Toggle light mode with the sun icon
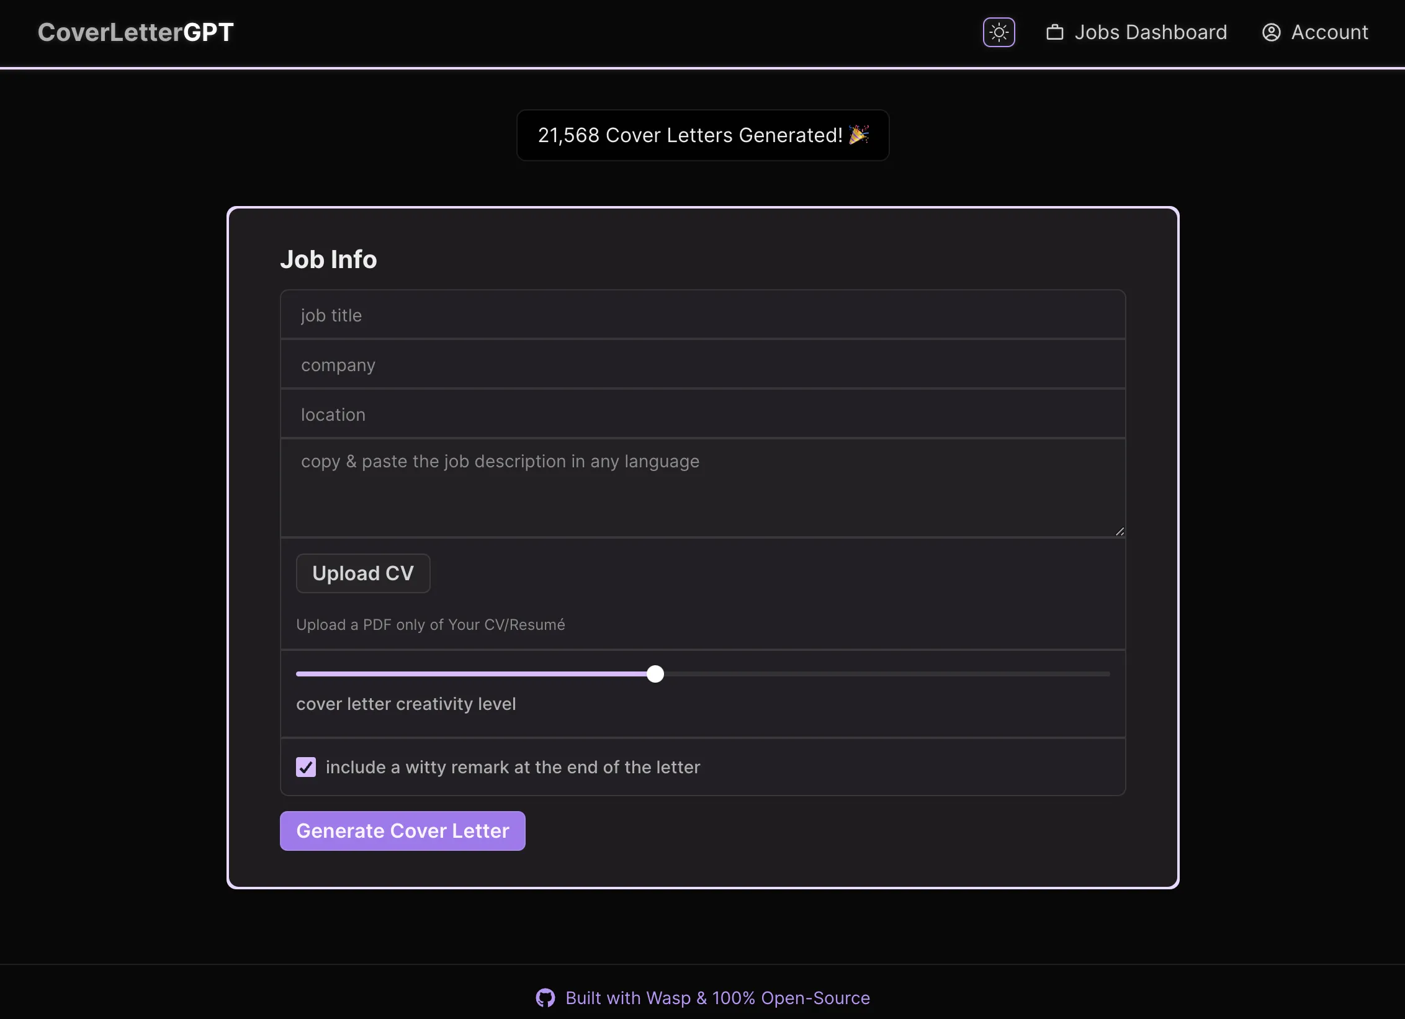Image resolution: width=1405 pixels, height=1019 pixels. (998, 32)
